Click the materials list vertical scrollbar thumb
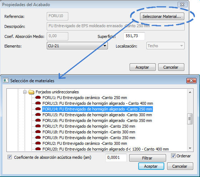Image resolution: width=200 pixels, height=177 pixels. point(190,119)
